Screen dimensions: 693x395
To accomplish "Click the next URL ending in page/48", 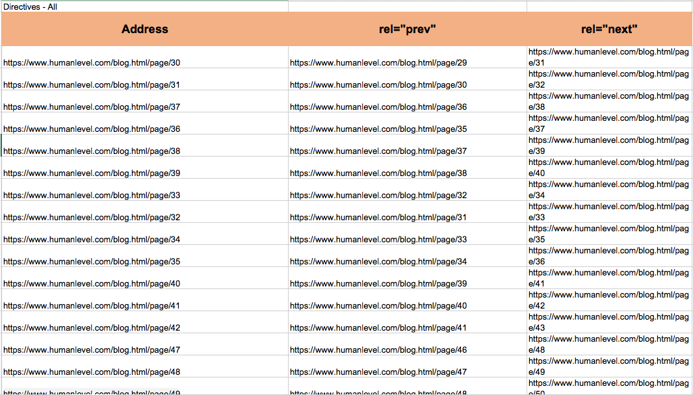I will click(x=608, y=344).
